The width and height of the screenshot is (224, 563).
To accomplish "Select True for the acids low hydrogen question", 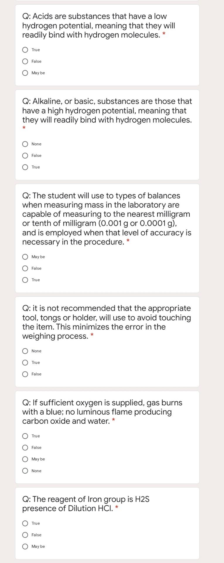I will point(25,50).
